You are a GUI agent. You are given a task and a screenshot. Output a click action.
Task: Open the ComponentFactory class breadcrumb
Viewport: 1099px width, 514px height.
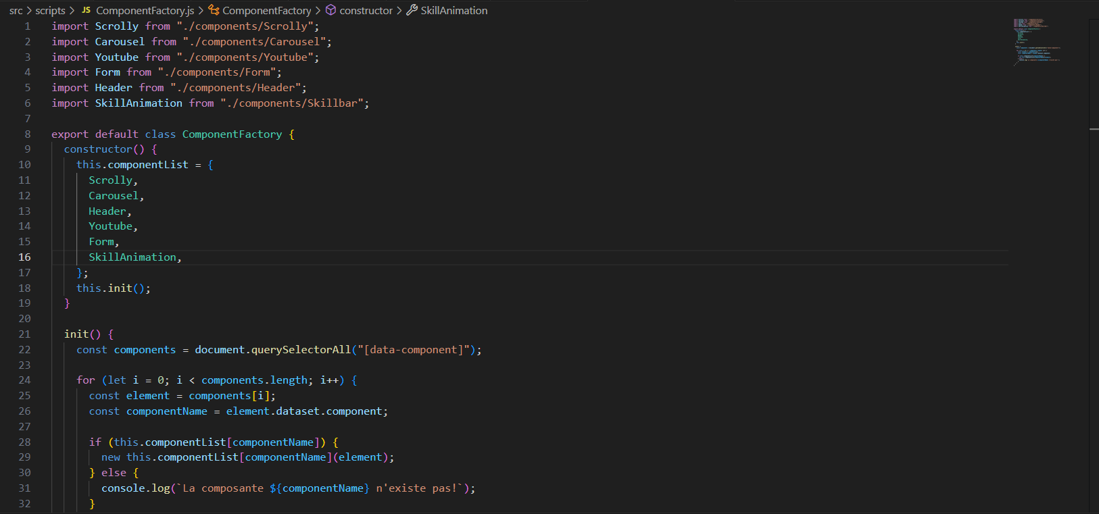267,11
